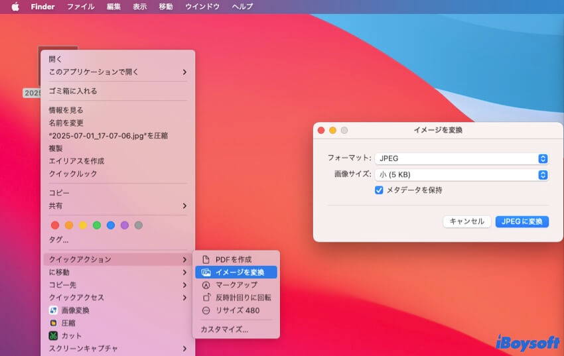The image size is (564, 356).
Task: Click the マークアップ pen icon
Action: [206, 285]
